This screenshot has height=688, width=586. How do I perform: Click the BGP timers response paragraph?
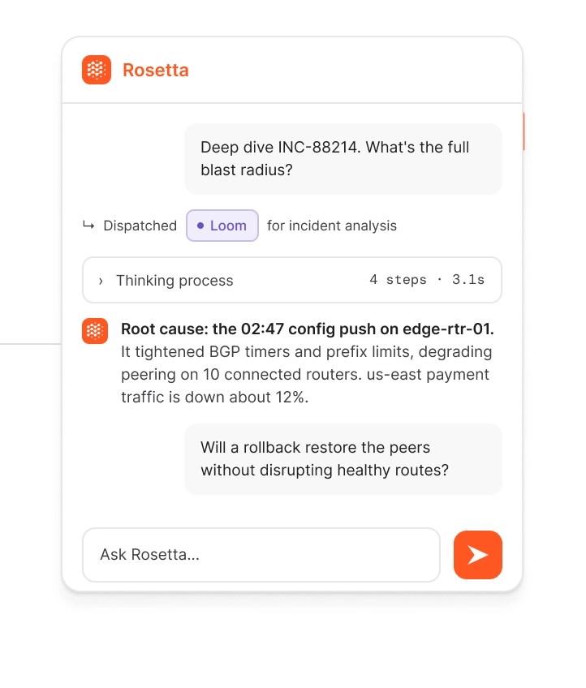pyautogui.click(x=306, y=374)
